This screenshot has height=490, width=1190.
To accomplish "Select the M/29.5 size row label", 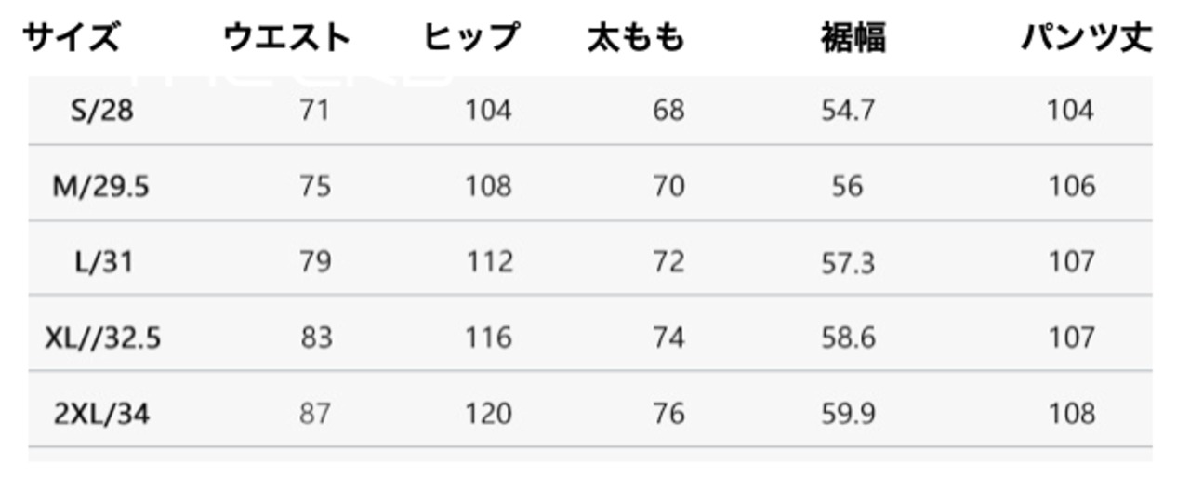I will point(101,187).
